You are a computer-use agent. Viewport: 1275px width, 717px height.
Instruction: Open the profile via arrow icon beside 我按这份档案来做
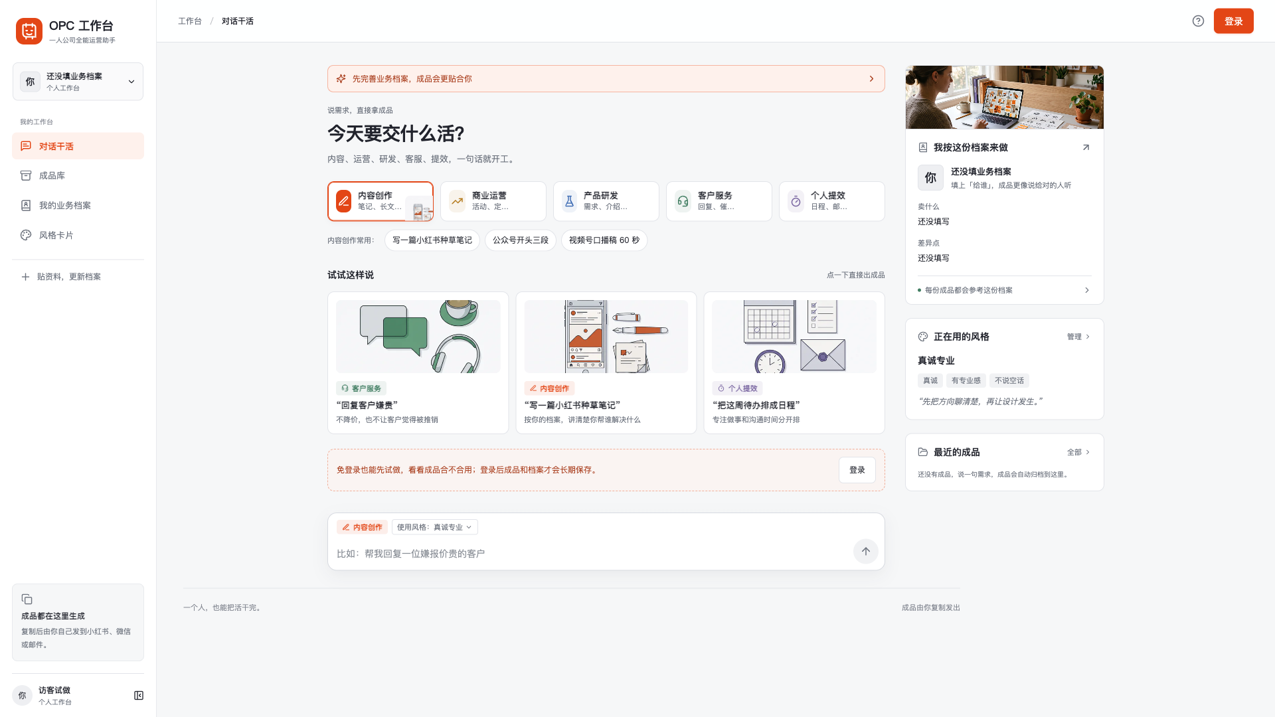tap(1086, 147)
